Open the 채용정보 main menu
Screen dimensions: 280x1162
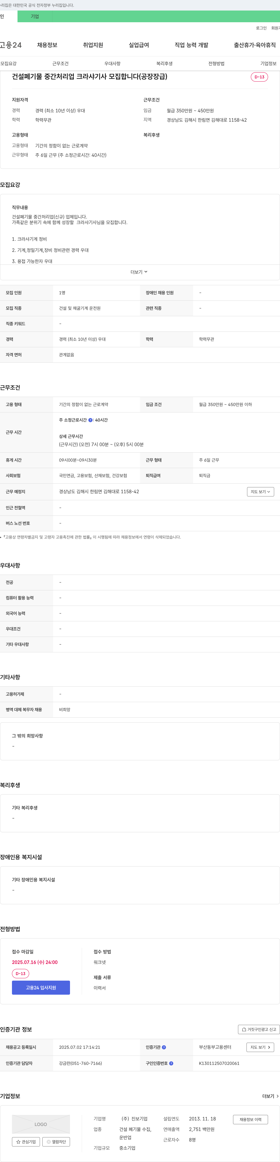(x=47, y=45)
